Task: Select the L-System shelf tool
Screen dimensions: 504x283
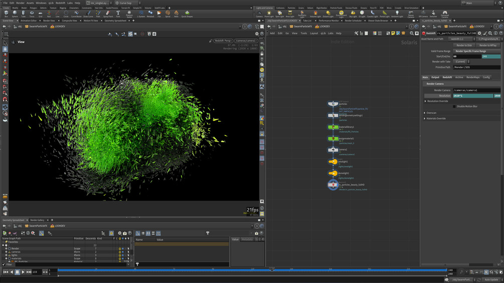Action: 141,14
